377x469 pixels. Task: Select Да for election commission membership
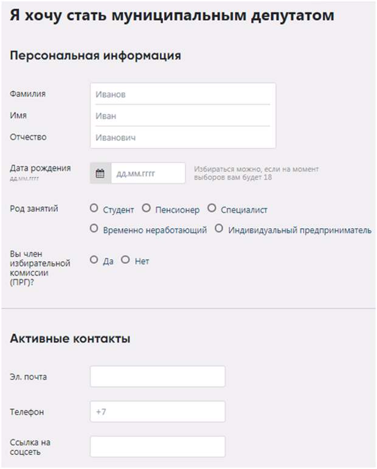tap(94, 259)
